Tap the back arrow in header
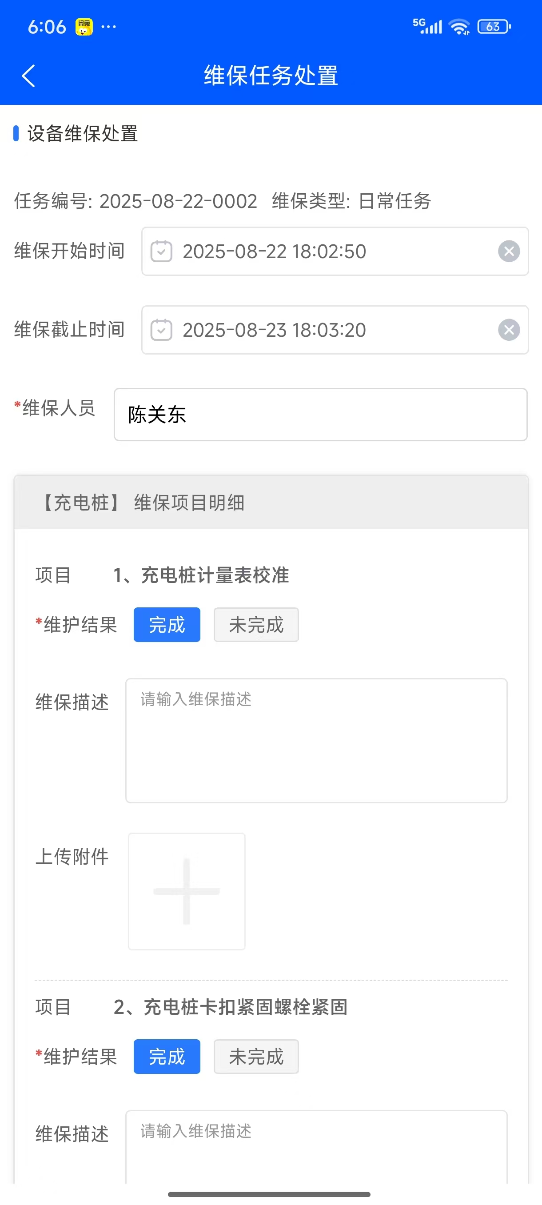 click(x=28, y=76)
